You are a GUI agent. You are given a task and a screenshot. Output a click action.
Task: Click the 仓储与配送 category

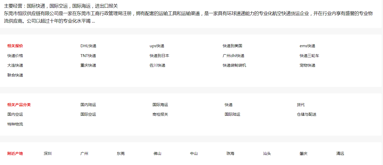click(306, 114)
